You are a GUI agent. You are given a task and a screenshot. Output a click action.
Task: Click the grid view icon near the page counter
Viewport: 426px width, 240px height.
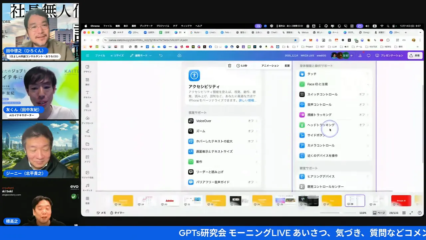pyautogui.click(x=404, y=213)
